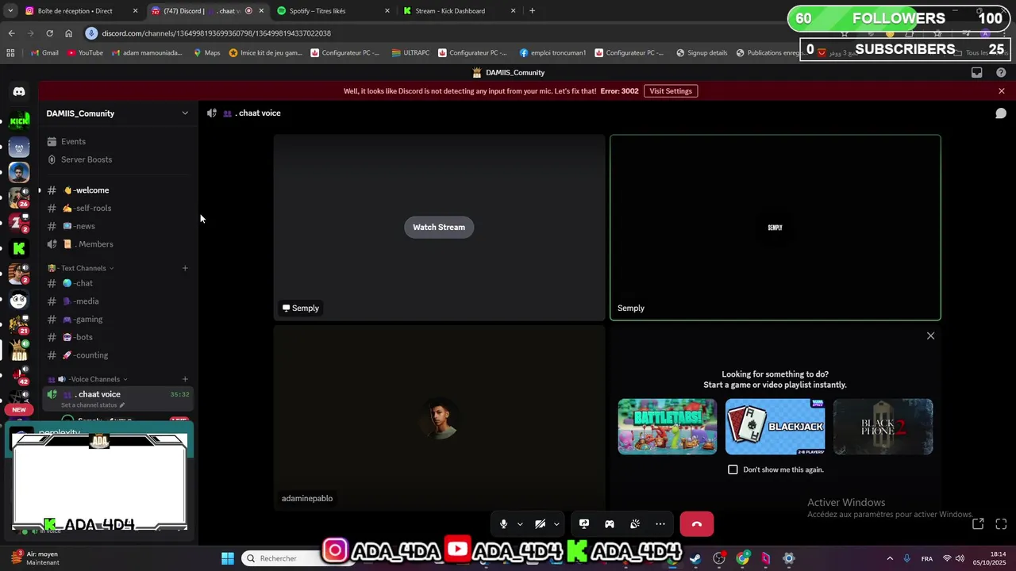
Task: Open Discord direct messages home icon
Action: coord(19,91)
